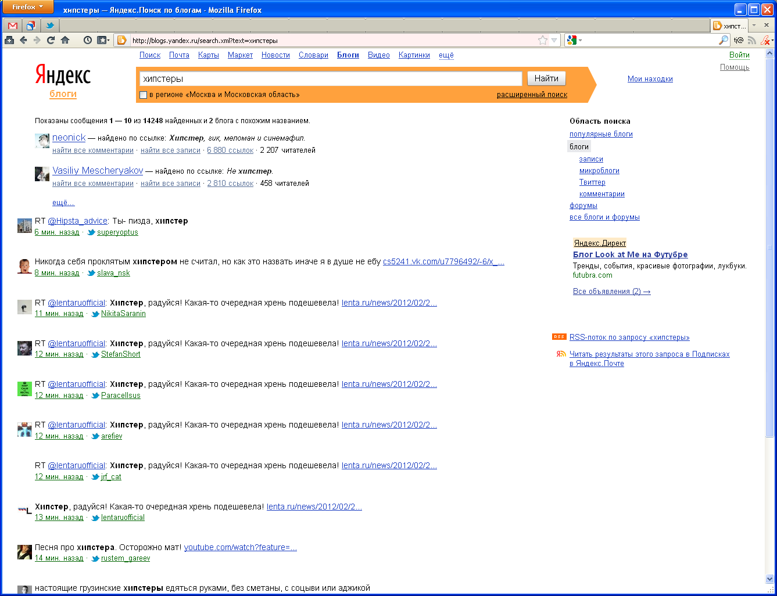
Task: Click Paracellsus green avatar thumbnail
Action: click(x=24, y=389)
